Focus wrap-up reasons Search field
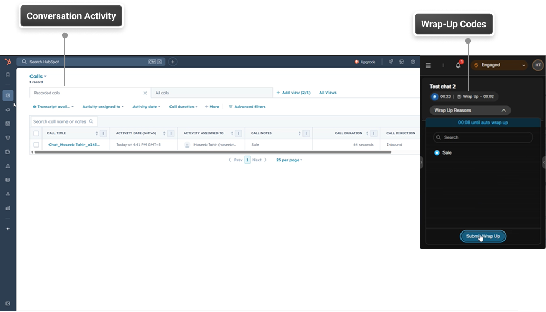Viewport: 546px width, 312px height. pos(483,137)
